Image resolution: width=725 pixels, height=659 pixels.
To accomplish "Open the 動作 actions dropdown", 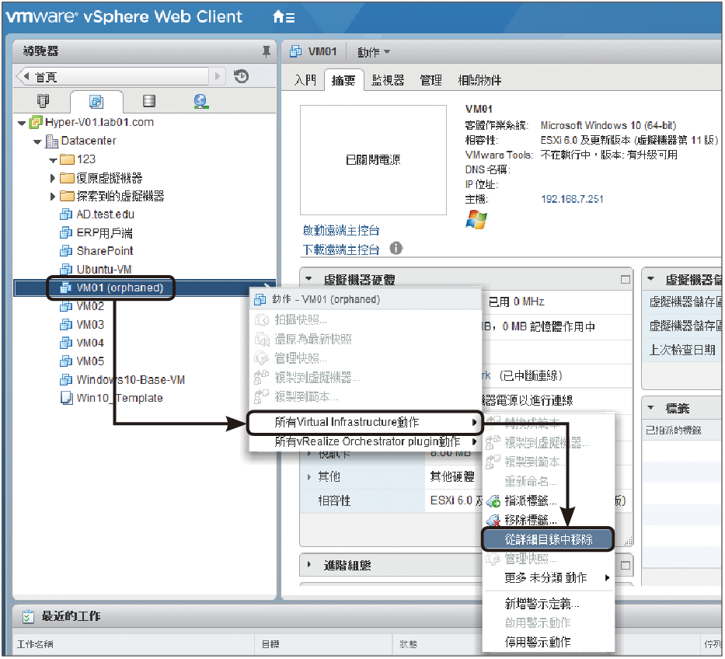I will pyautogui.click(x=374, y=52).
